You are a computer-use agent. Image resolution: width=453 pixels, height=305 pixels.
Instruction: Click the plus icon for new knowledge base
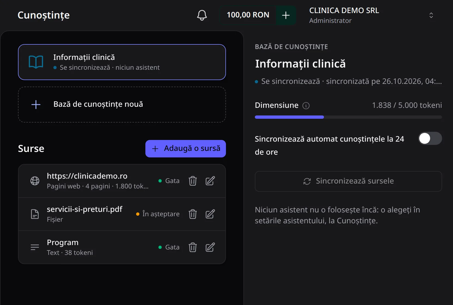[x=36, y=105]
